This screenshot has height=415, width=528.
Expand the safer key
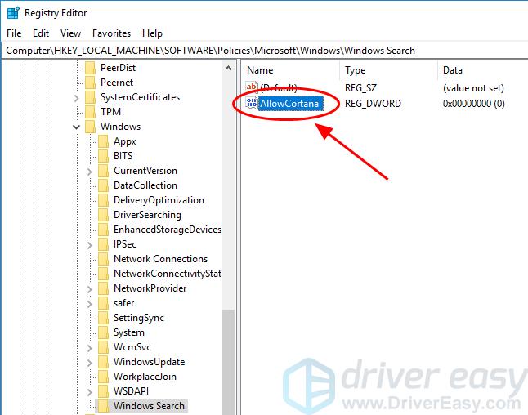pos(90,304)
